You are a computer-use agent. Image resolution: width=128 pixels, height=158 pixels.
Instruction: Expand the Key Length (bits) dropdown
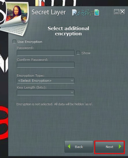click(46, 92)
